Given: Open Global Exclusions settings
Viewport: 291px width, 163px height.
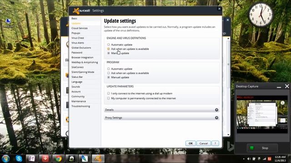Looking at the screenshot, I should pos(81,48).
